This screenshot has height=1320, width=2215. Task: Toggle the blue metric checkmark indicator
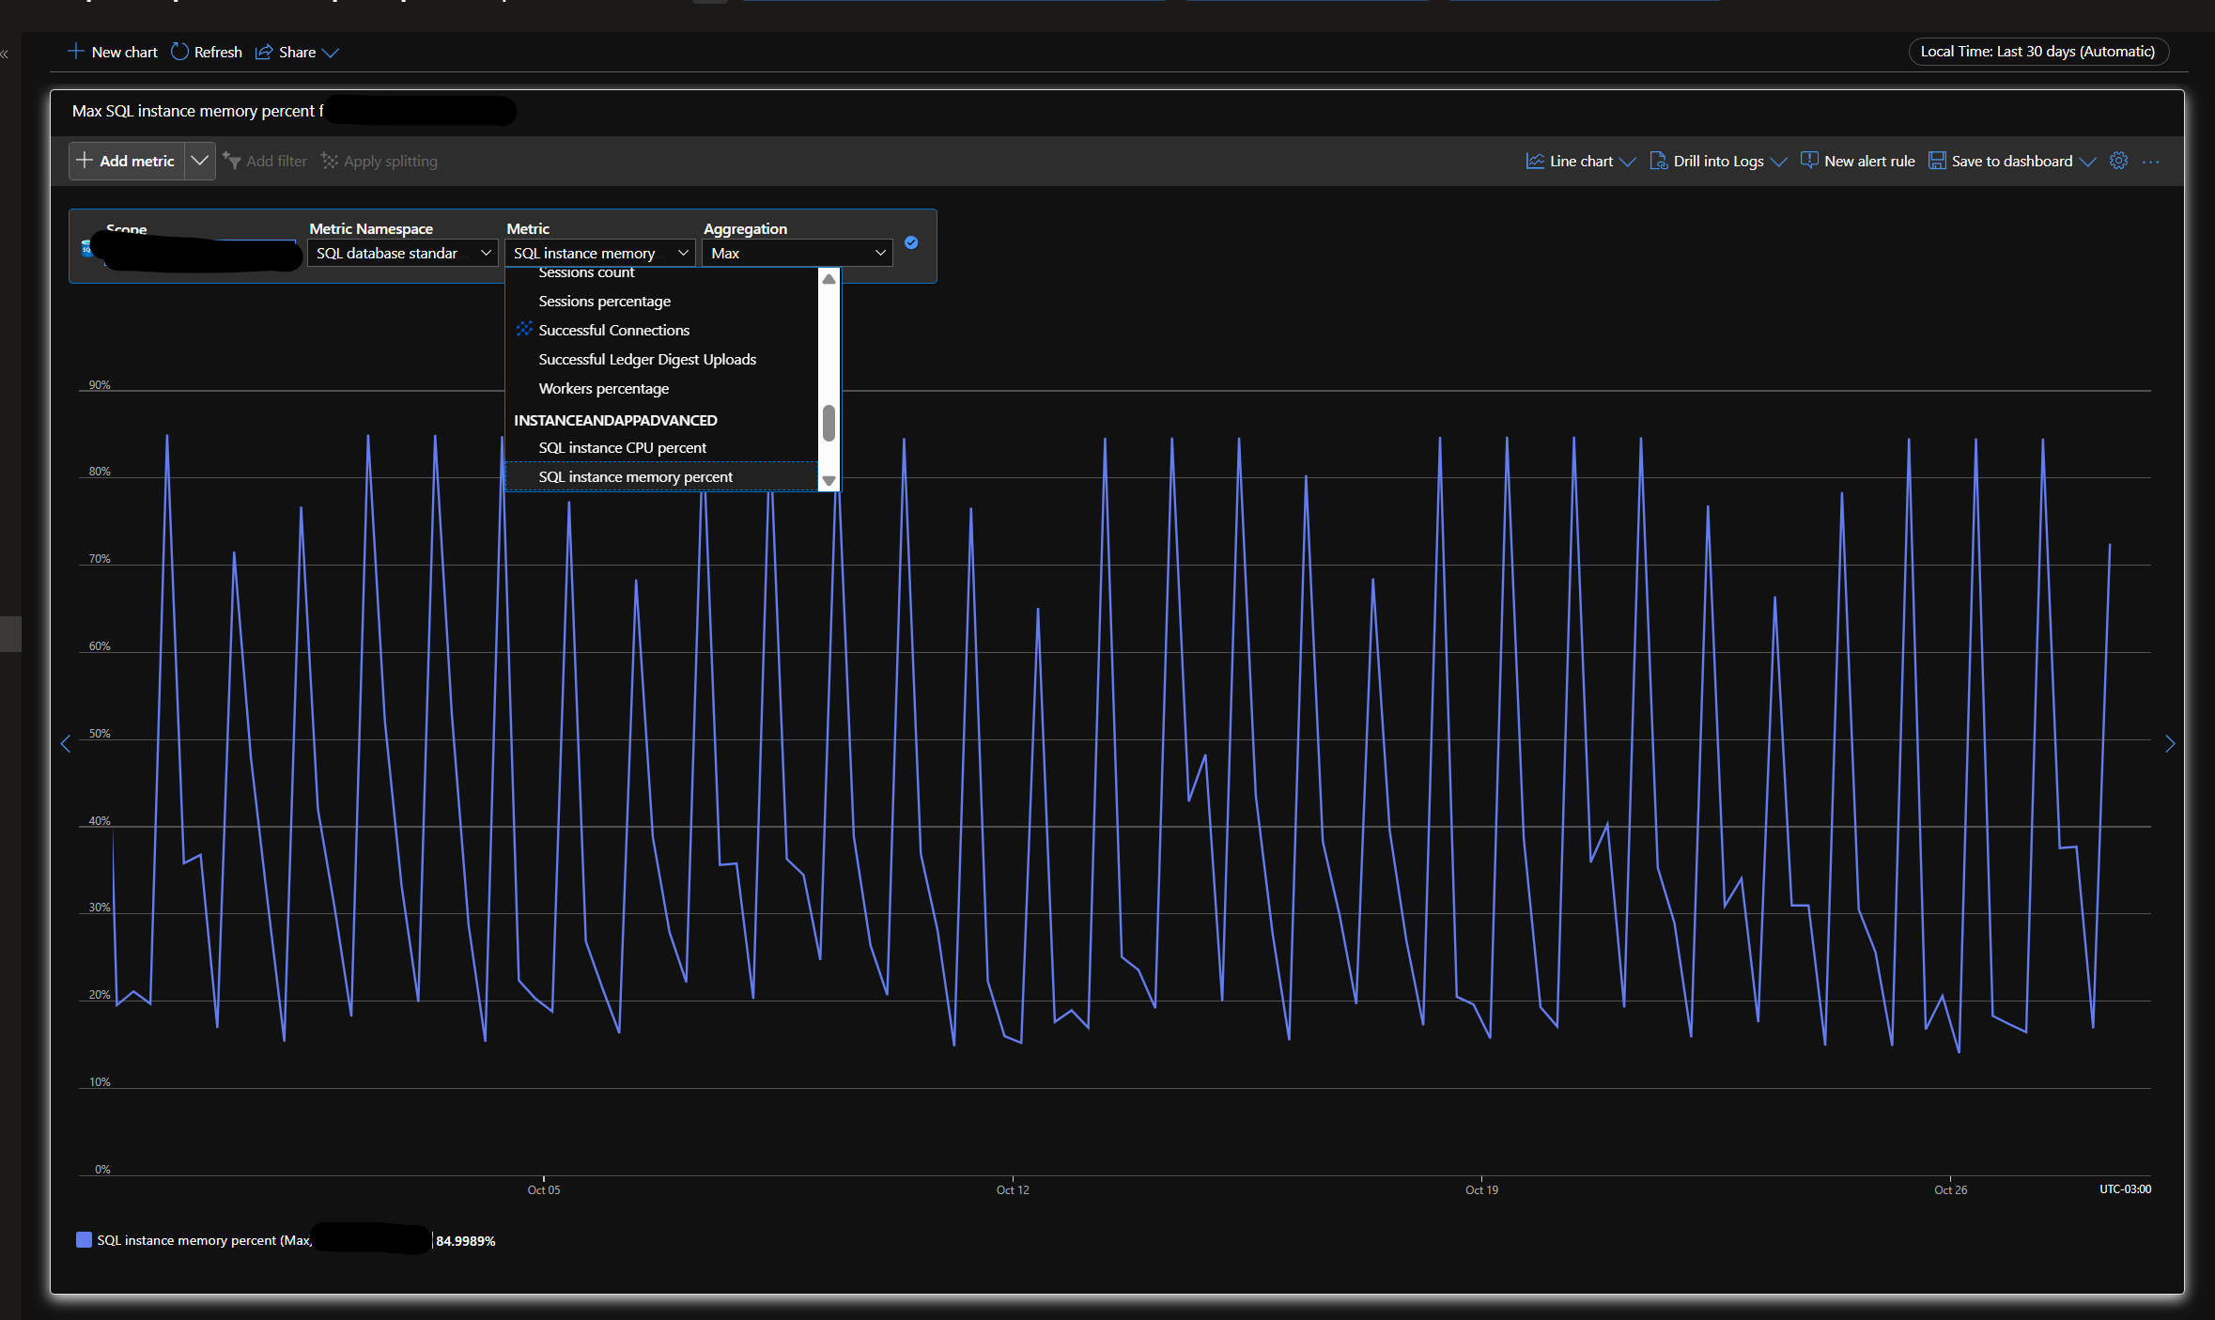911,242
